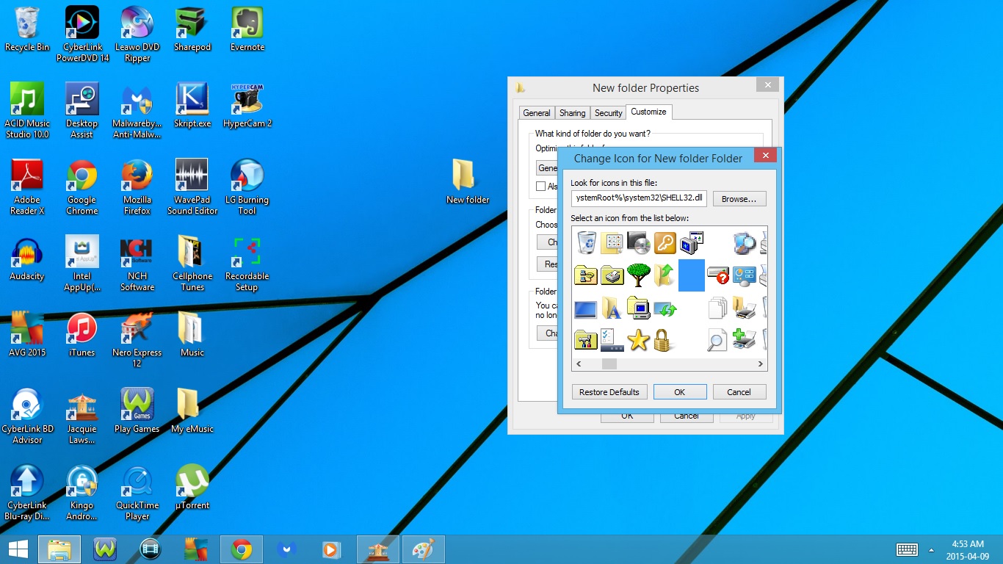Pick the computer with program window icon
The height and width of the screenshot is (564, 1003).
click(x=691, y=242)
